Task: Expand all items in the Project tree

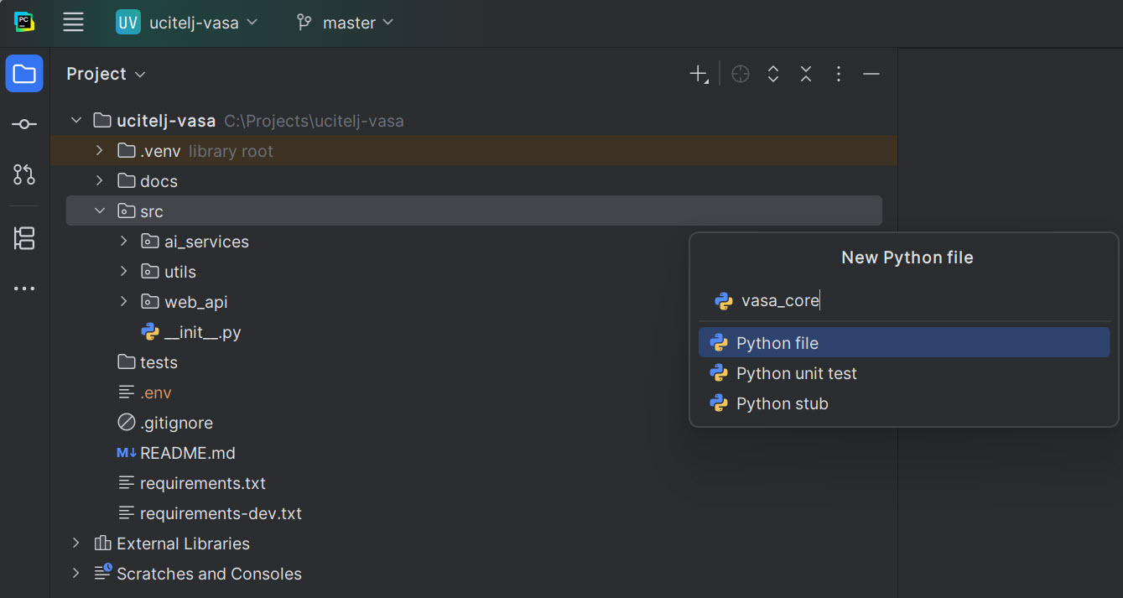Action: click(772, 74)
